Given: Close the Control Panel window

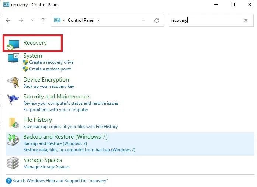Looking at the screenshot, I should coord(250,4).
